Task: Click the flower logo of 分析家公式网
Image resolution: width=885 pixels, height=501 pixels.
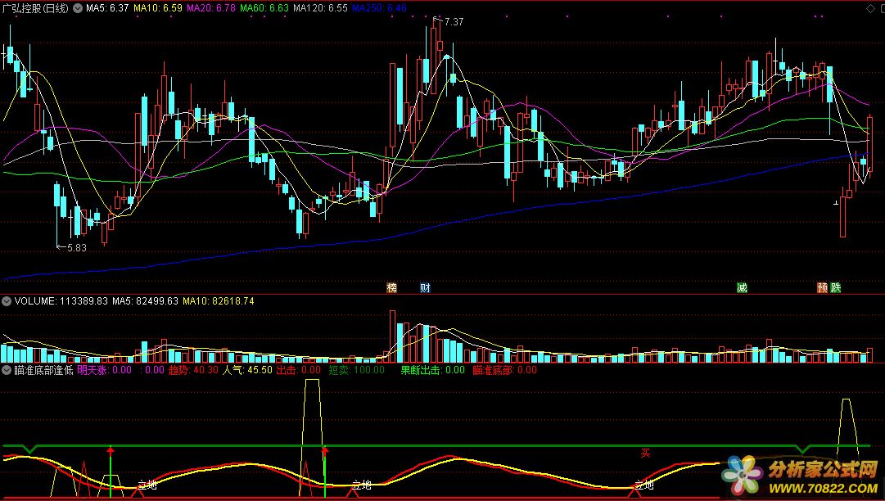Action: [x=742, y=475]
